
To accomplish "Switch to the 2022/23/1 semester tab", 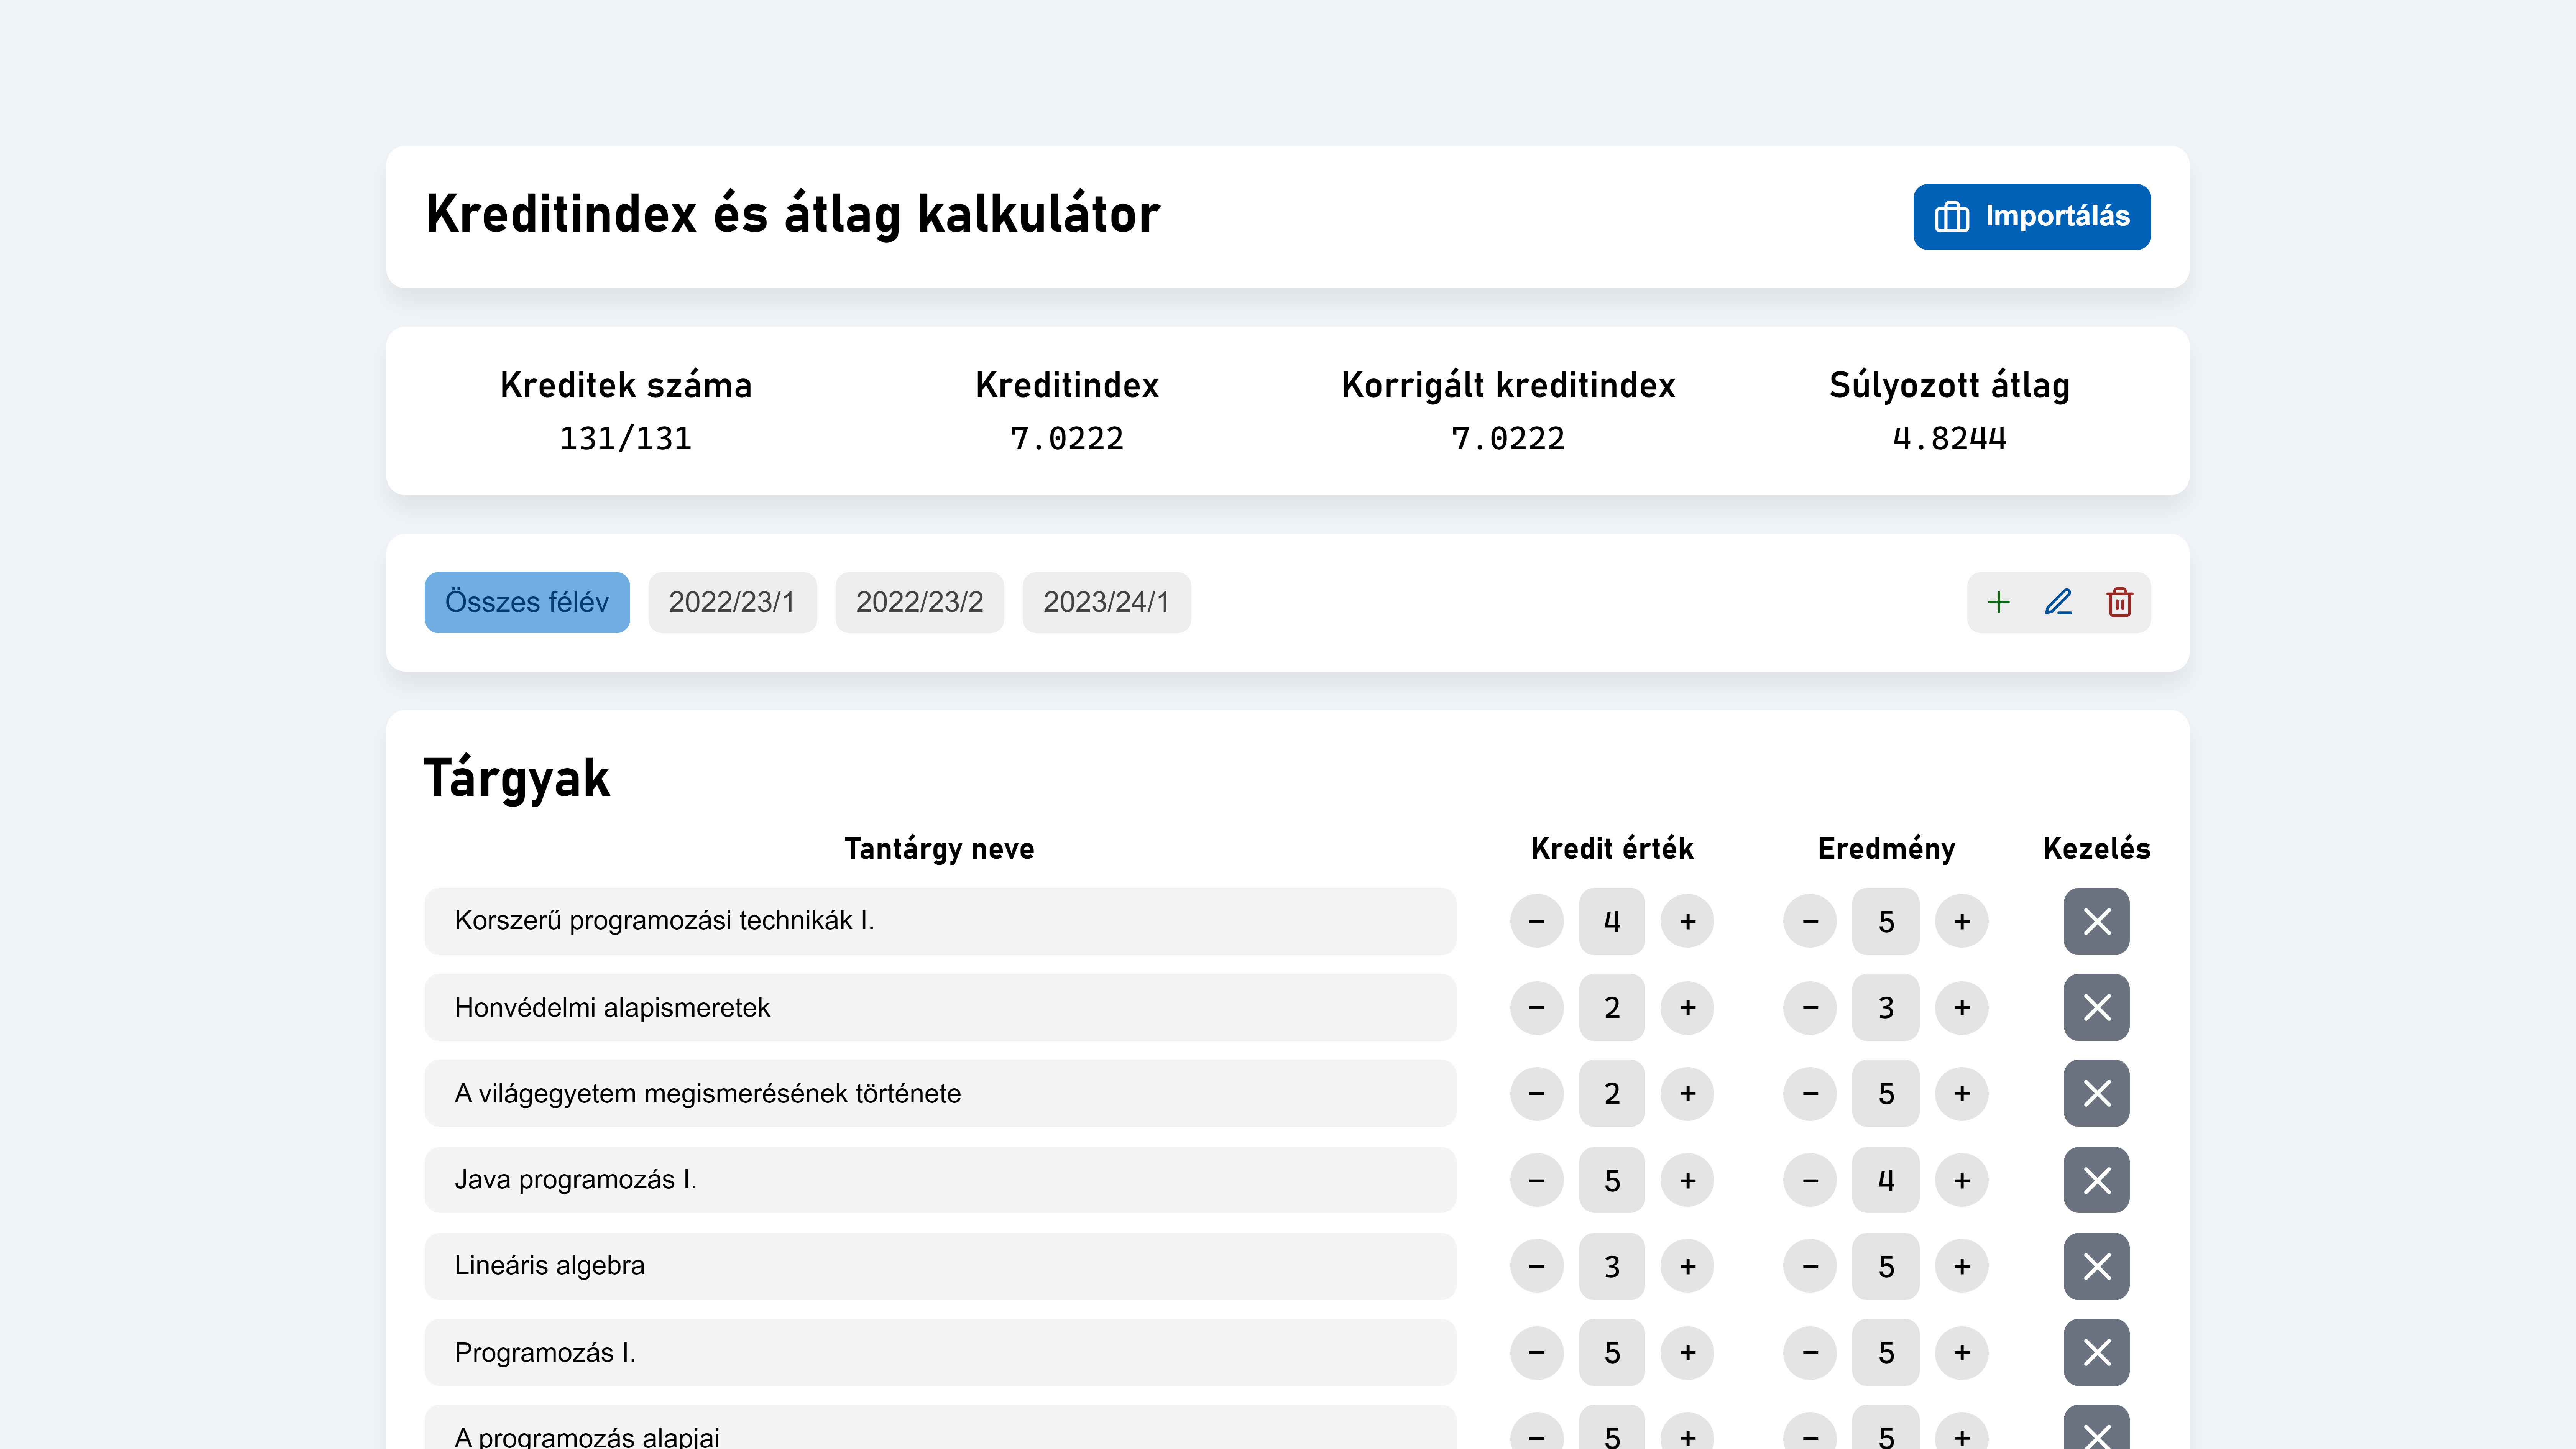I will click(x=732, y=602).
